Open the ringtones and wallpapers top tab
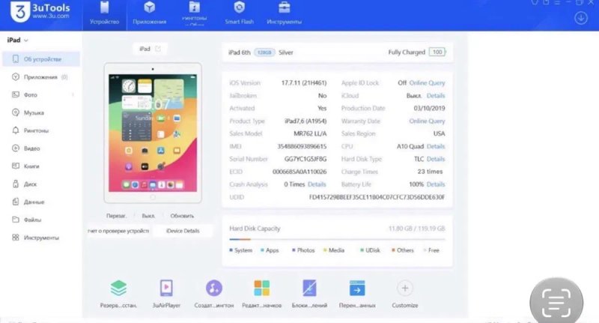This screenshot has width=599, height=323. (x=195, y=14)
